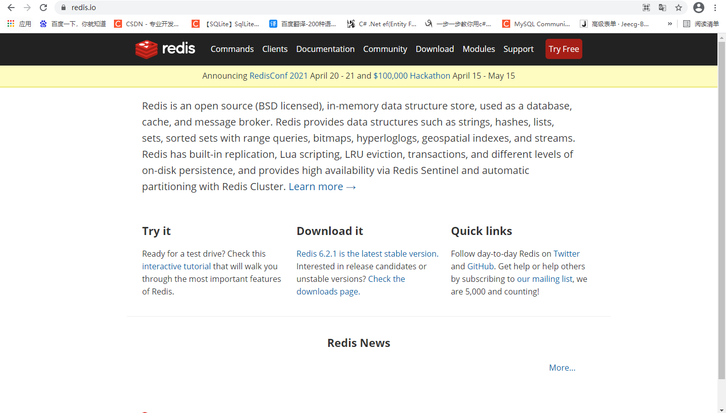Navigate to Download in the top menu
This screenshot has height=413, width=726.
[435, 49]
